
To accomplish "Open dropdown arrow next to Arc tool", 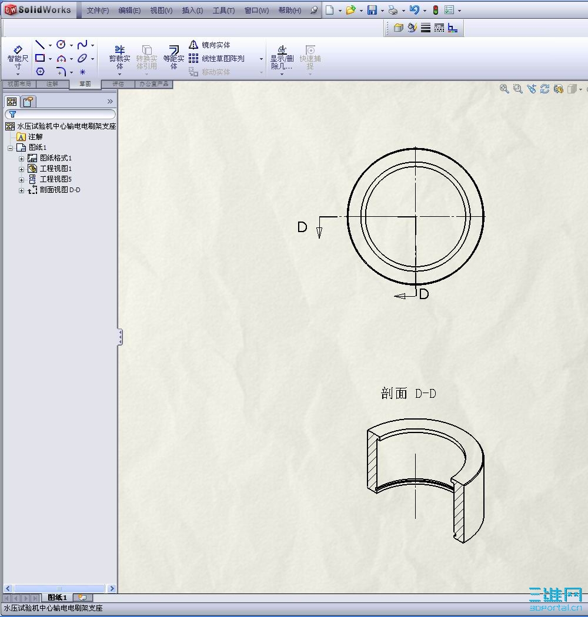I will (71, 59).
